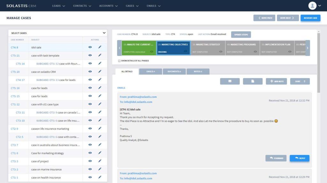The image size is (327, 183).
Task: View case CT1: 6 via eye icon
Action: tap(90, 153)
